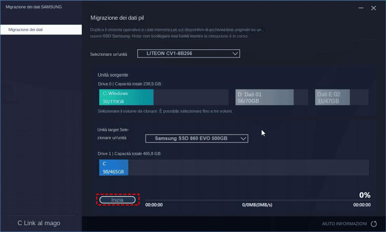Click the Selezionare il volume da clonare hint
This screenshot has height=232, width=386.
(165, 111)
